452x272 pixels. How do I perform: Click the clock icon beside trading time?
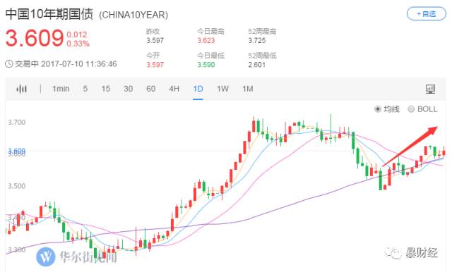9,64
